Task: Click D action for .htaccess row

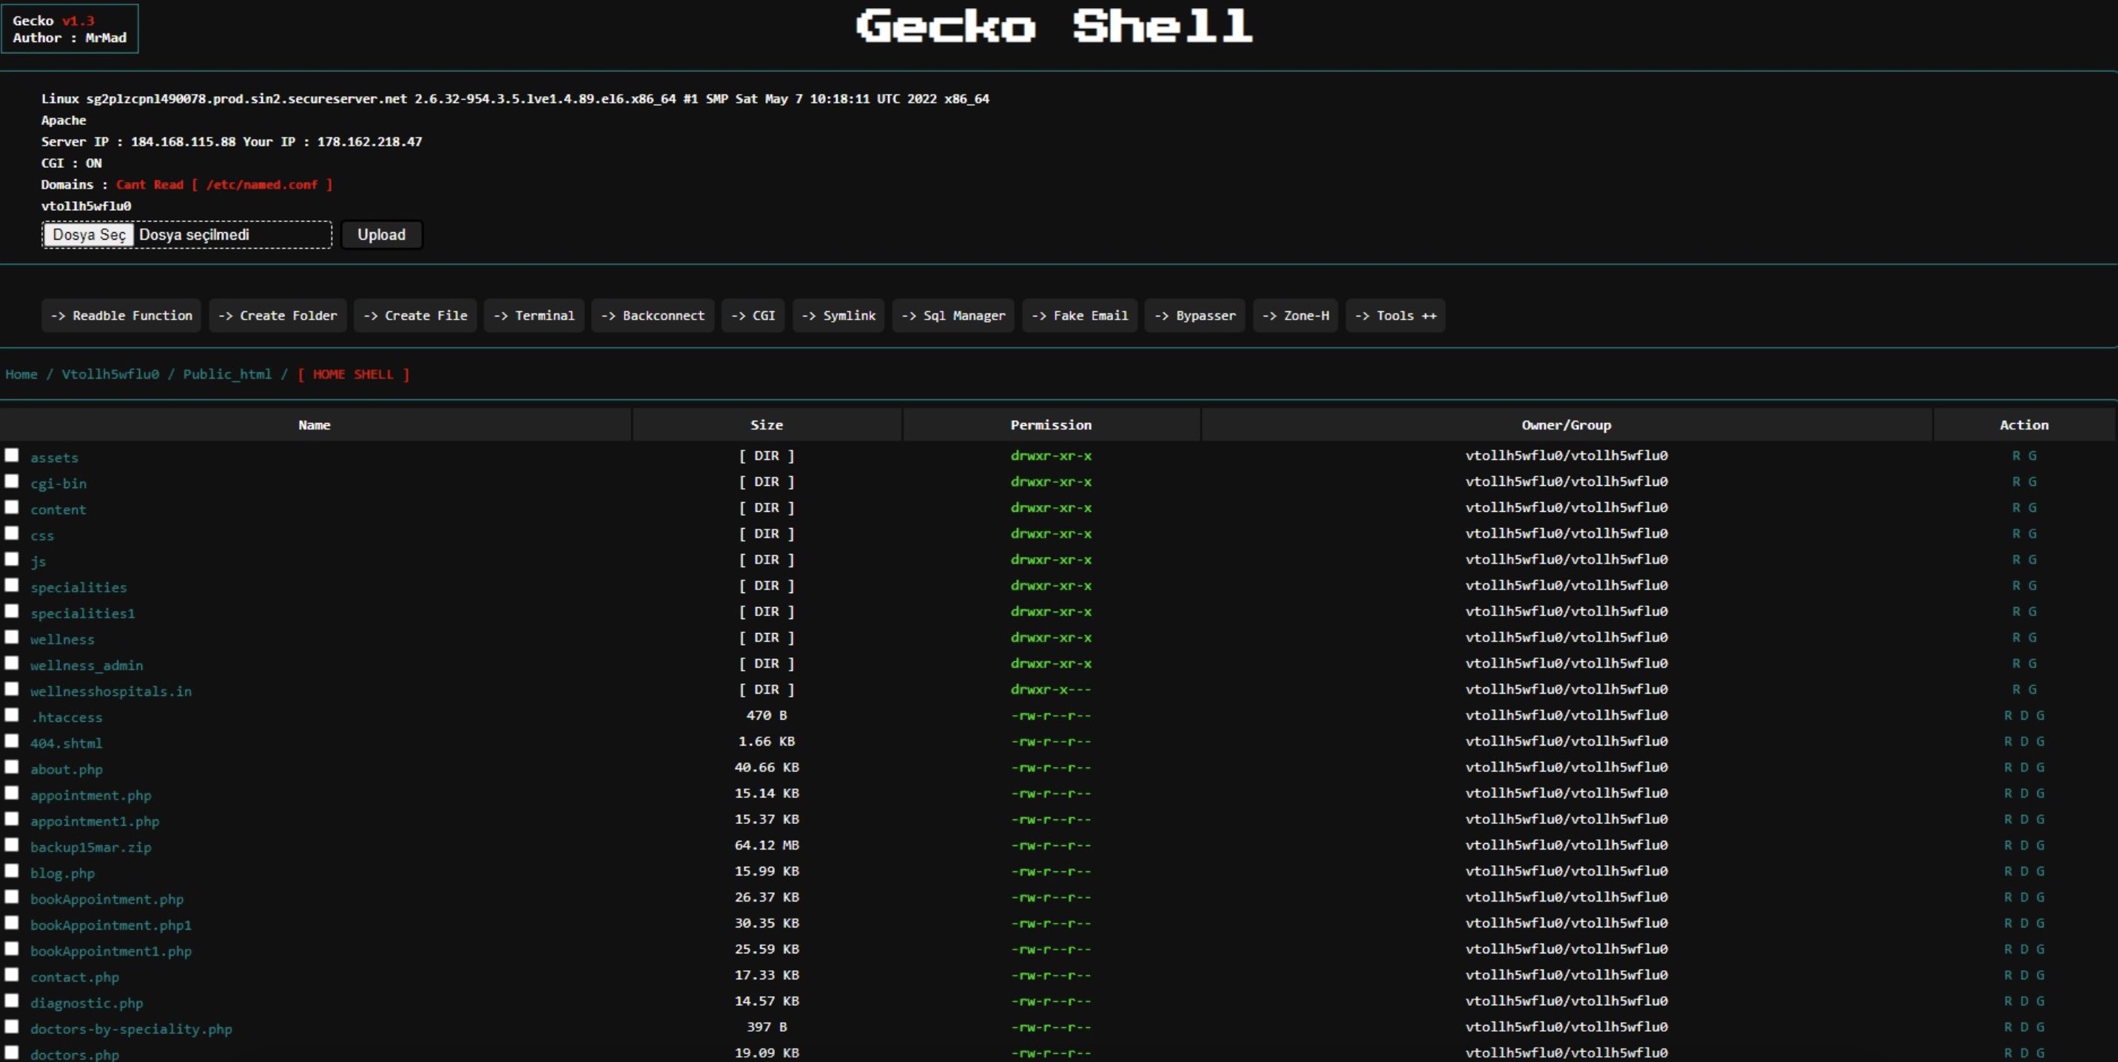Action: coord(2024,715)
